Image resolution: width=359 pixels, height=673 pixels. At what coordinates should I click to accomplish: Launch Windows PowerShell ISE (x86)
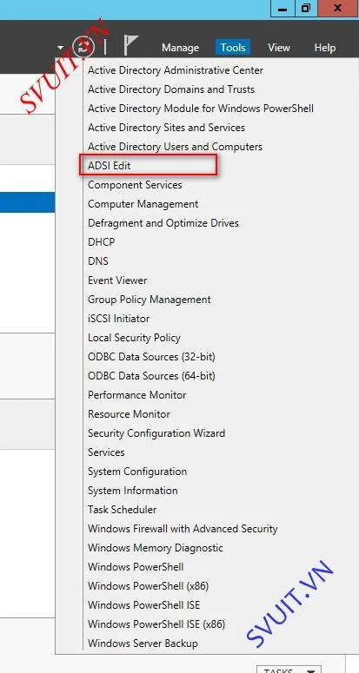156,624
